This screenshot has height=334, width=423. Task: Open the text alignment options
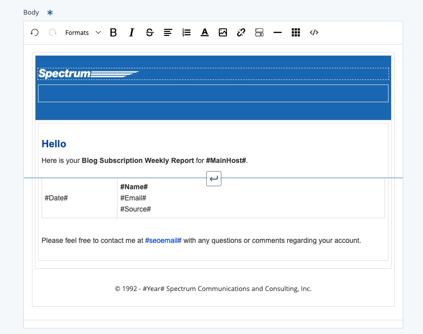pos(168,32)
